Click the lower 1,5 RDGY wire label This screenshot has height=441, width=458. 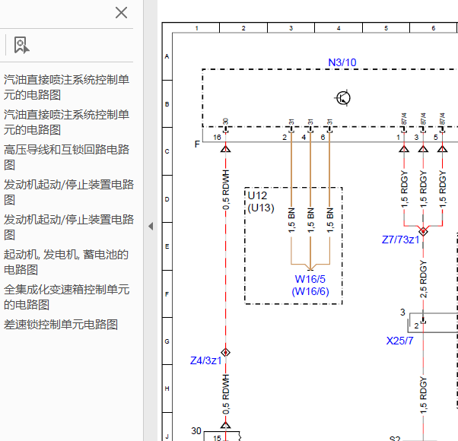[423, 395]
